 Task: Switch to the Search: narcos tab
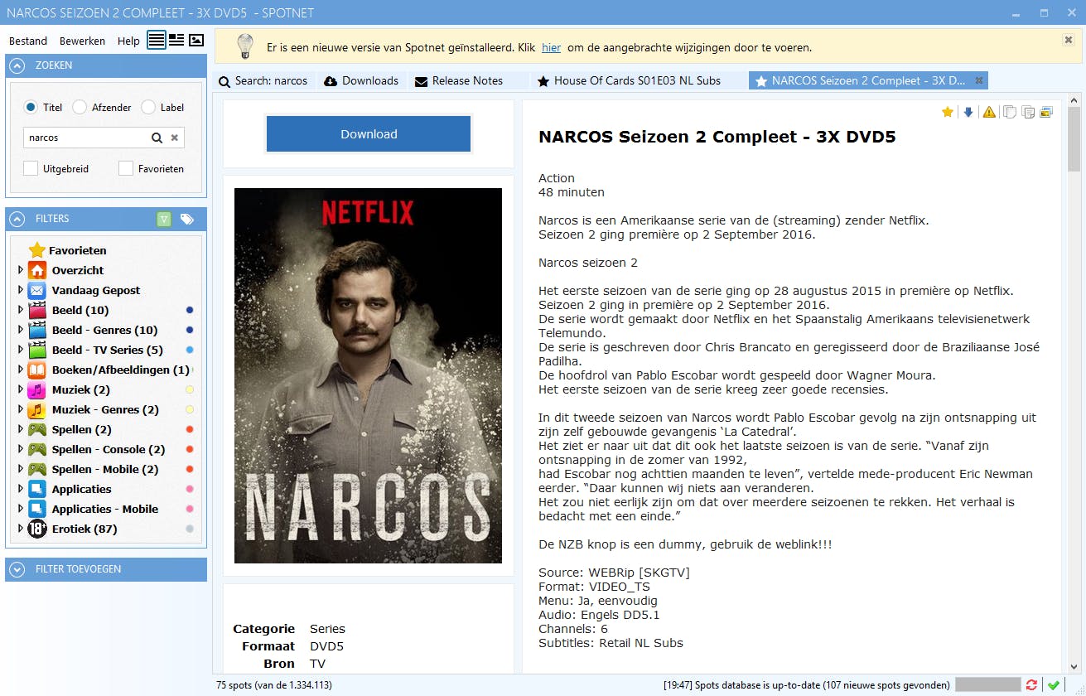(264, 80)
